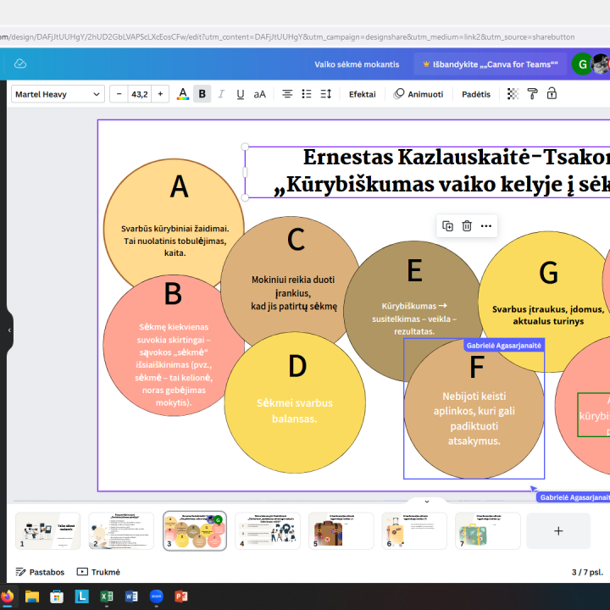Delete the selected element with trash icon

pos(467,226)
